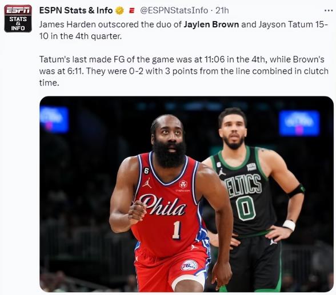336x295 pixels.
Task: Visit the @ESPNStatsInfo handle link
Action: [174, 10]
